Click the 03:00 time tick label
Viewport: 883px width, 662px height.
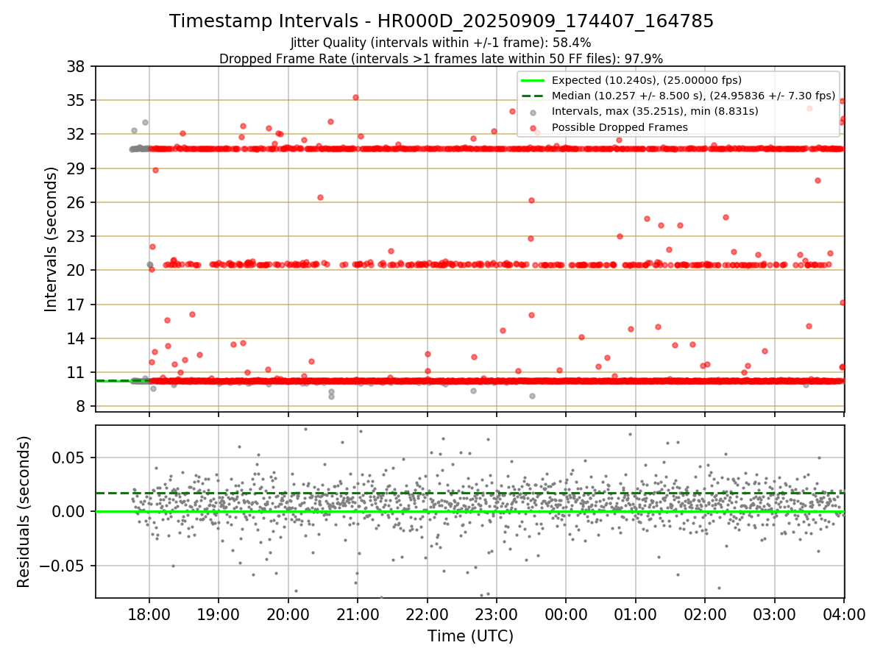tap(775, 613)
